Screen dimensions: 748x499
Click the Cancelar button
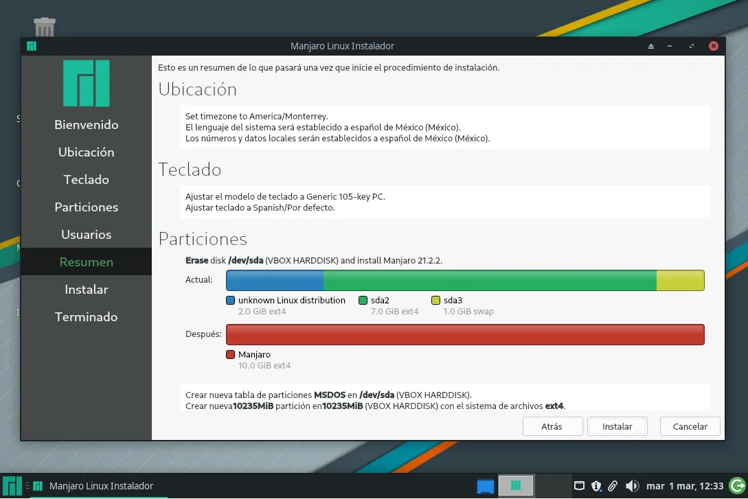pyautogui.click(x=690, y=426)
